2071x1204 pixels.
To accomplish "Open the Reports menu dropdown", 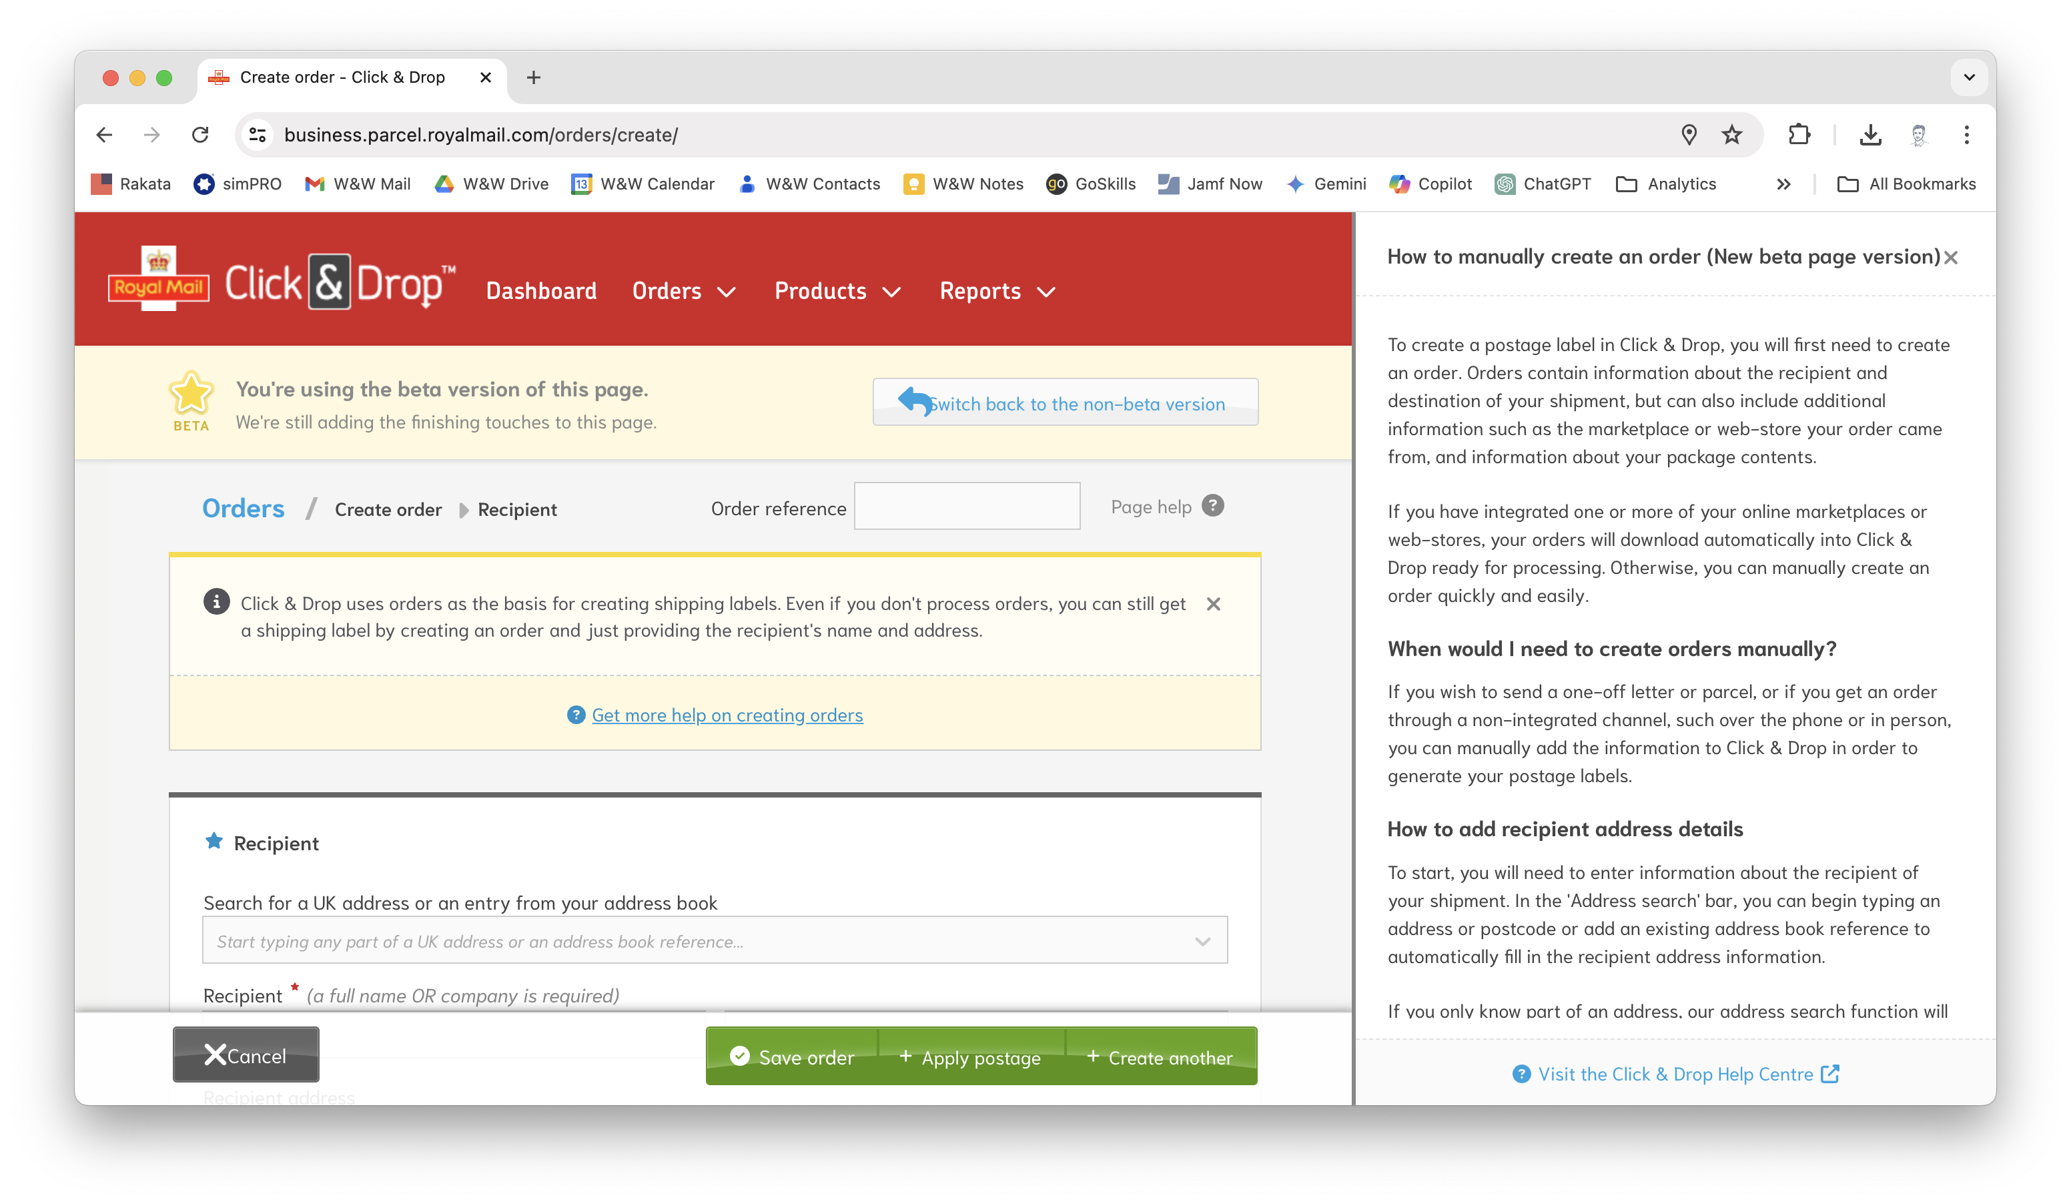I will tap(997, 291).
